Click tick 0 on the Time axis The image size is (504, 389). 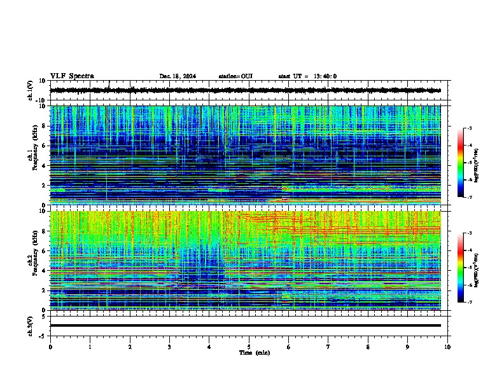[x=50, y=347]
